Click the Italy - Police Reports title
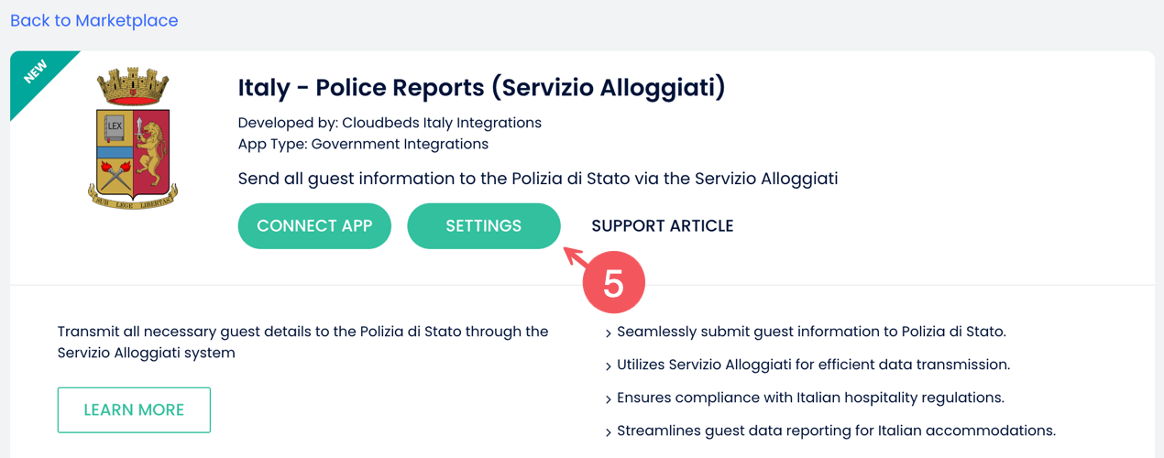Viewport: 1164px width, 458px height. [x=481, y=88]
